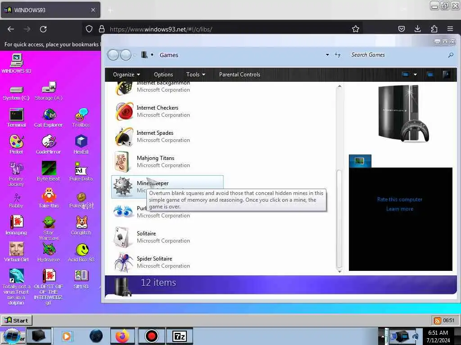461x345 pixels.
Task: Select Purble Place eyes icon
Action: pyautogui.click(x=123, y=211)
